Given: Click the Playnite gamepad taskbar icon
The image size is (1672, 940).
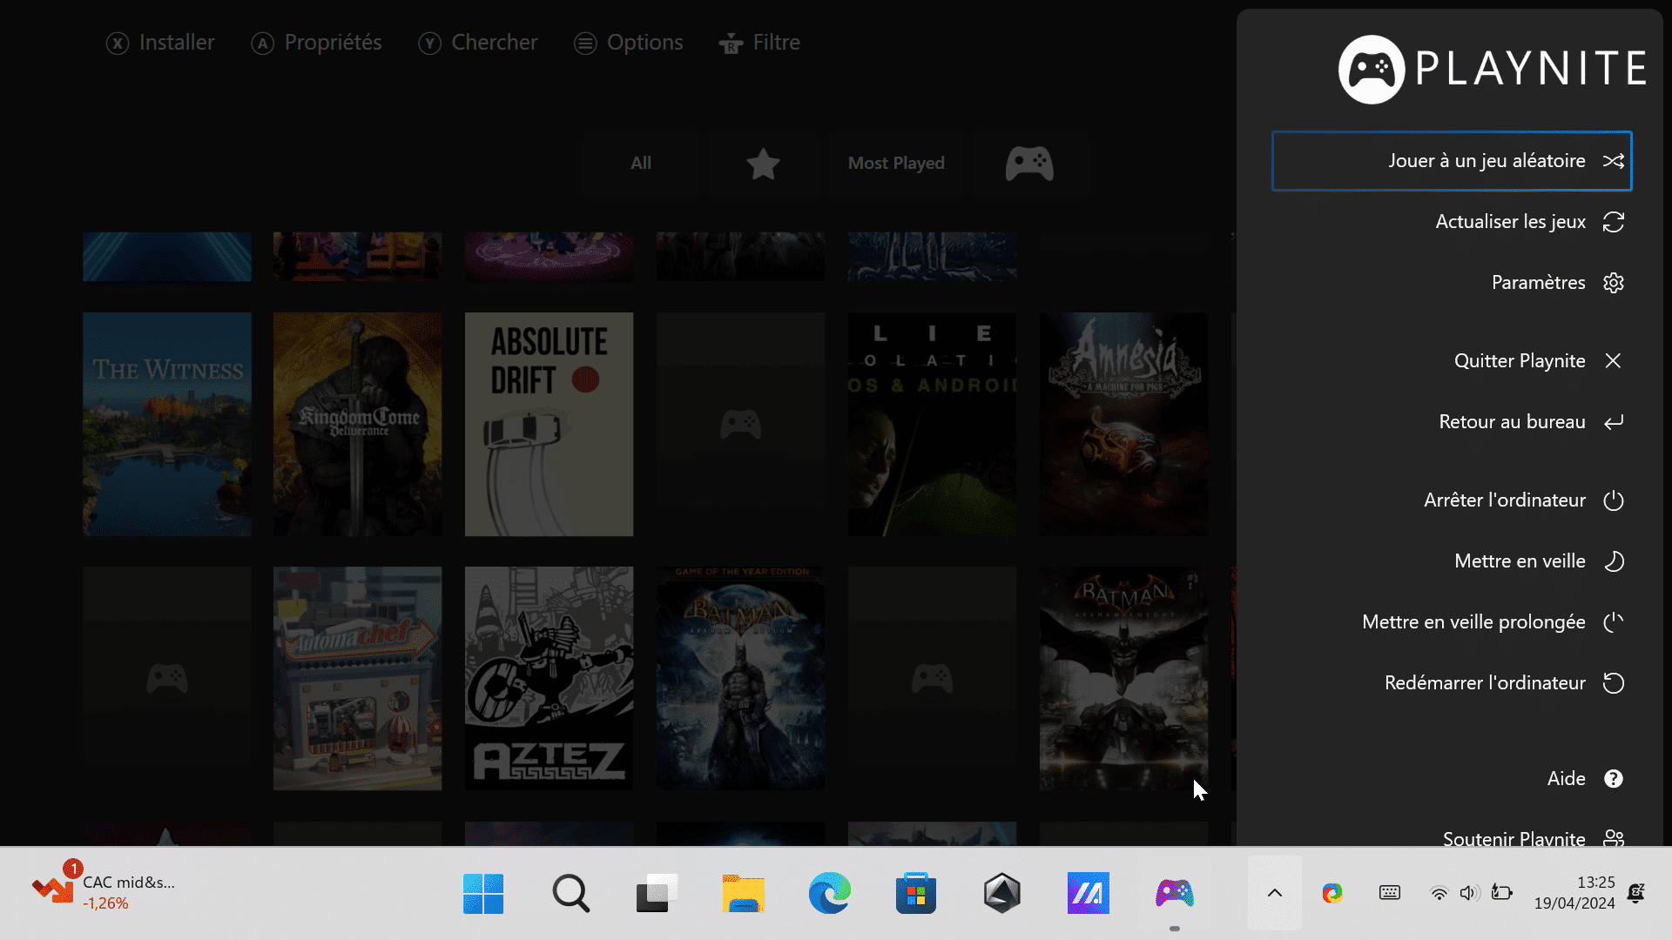Looking at the screenshot, I should 1174,893.
